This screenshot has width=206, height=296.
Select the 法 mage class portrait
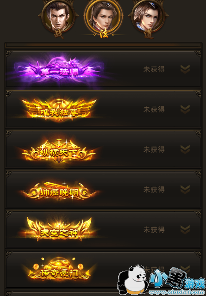(104, 18)
